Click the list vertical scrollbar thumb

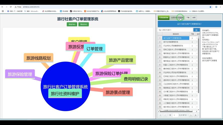pos(198,65)
